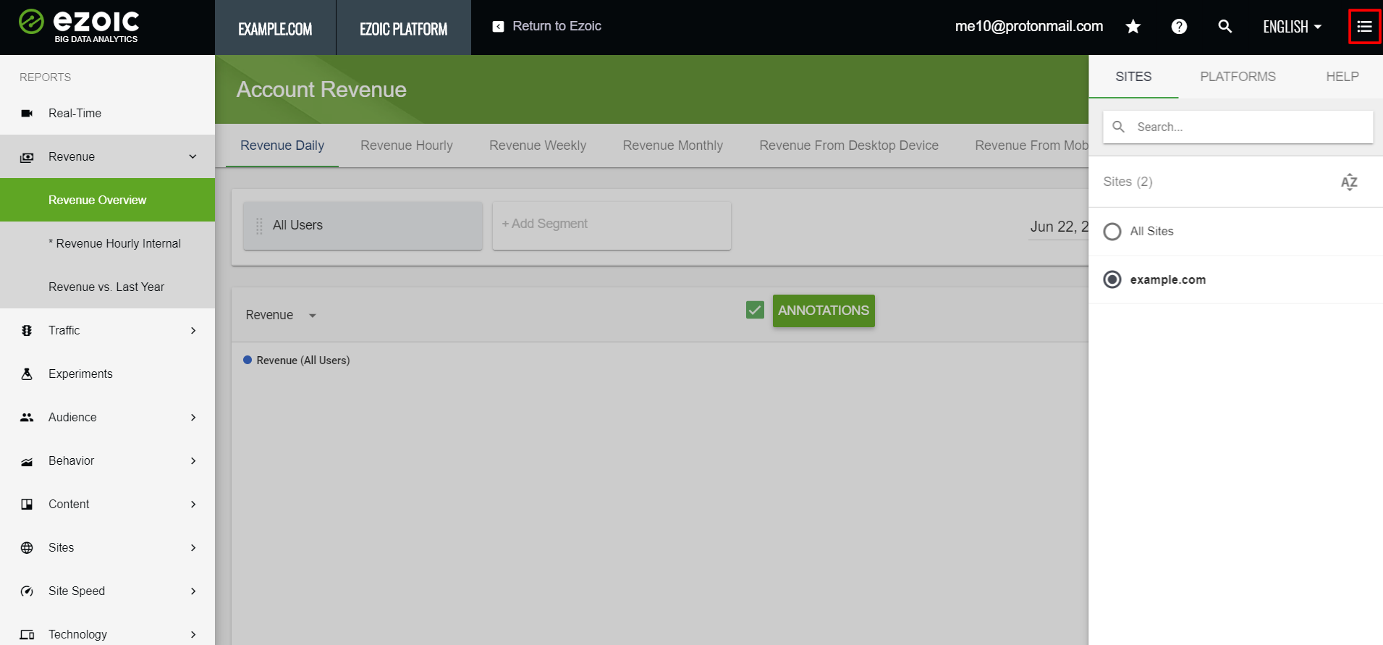The height and width of the screenshot is (645, 1383).
Task: Open the English language dropdown
Action: [x=1292, y=27]
